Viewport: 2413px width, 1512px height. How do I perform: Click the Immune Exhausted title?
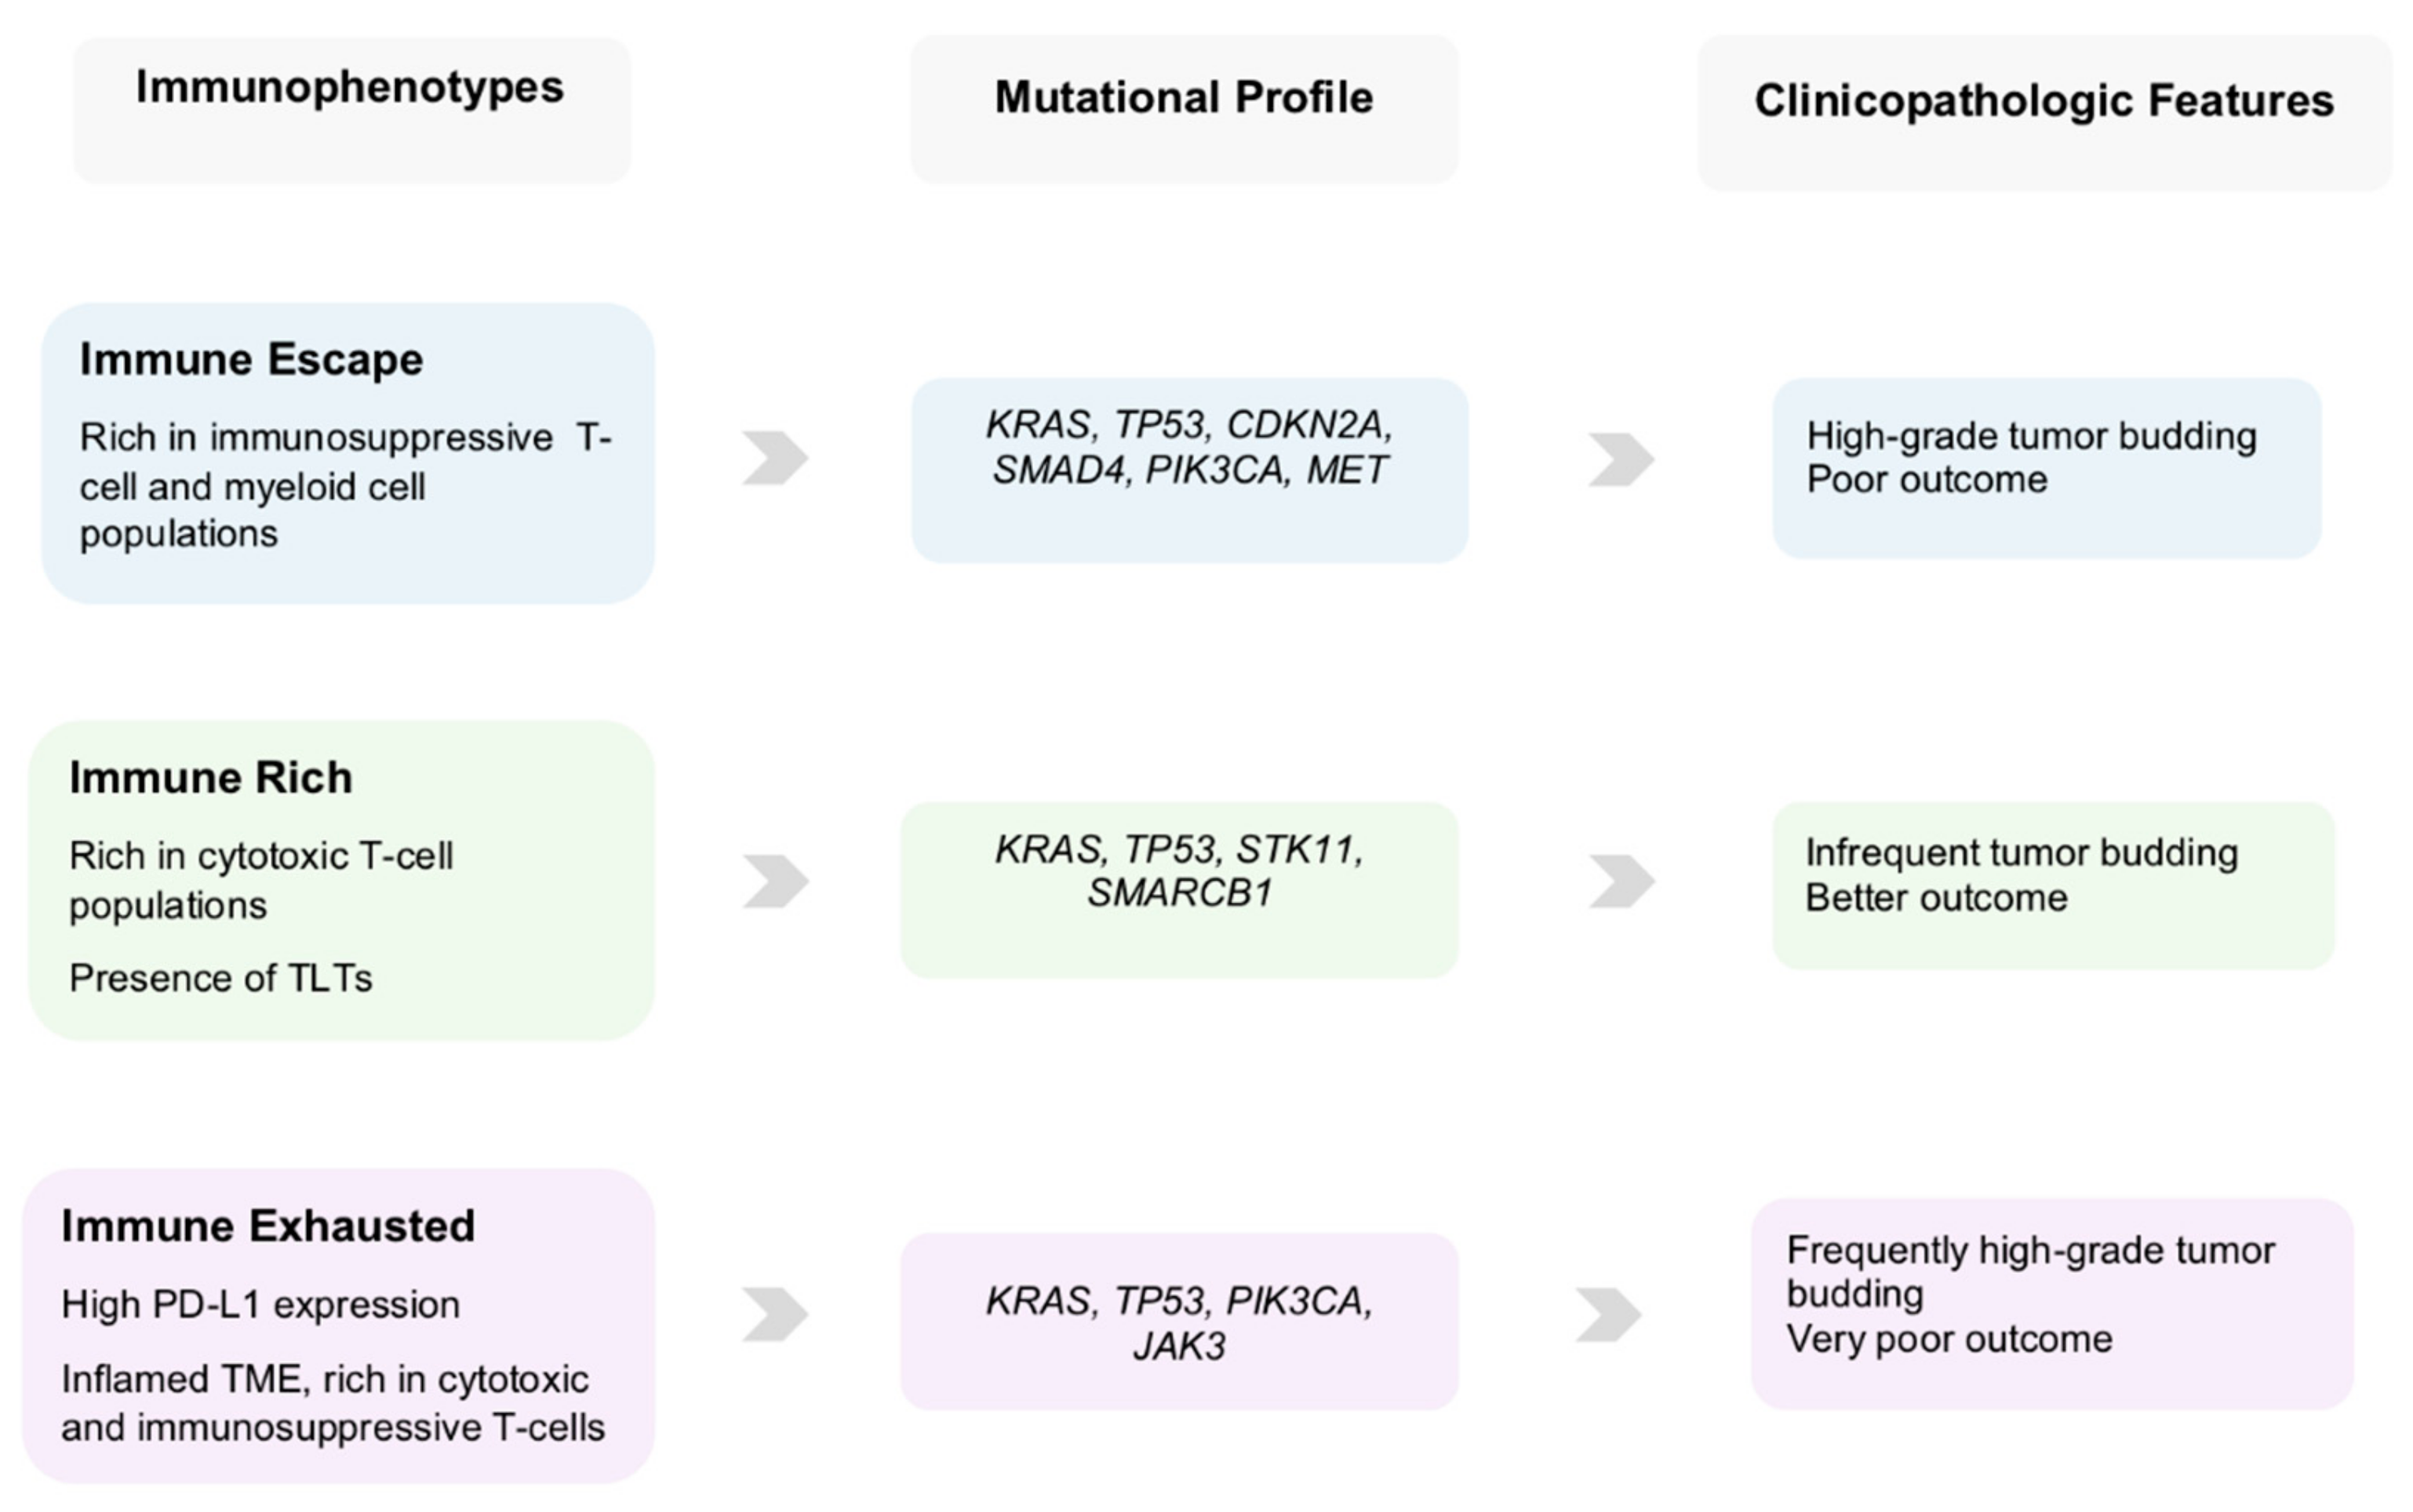coord(268,1226)
